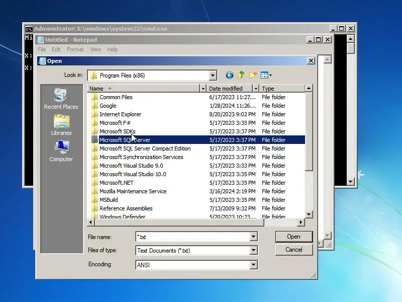Click the Cancel button
402x302 pixels.
point(294,250)
